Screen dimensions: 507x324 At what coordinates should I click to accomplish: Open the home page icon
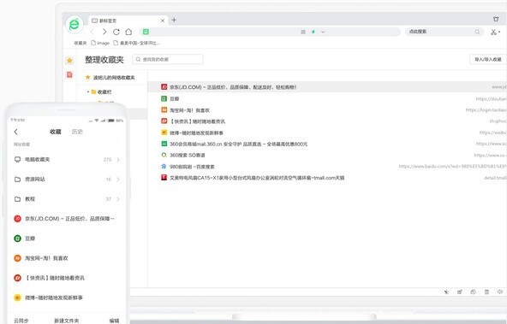128,32
